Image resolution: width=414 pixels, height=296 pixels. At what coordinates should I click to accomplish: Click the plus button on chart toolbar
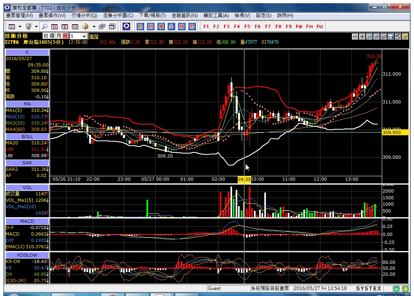[x=362, y=37]
